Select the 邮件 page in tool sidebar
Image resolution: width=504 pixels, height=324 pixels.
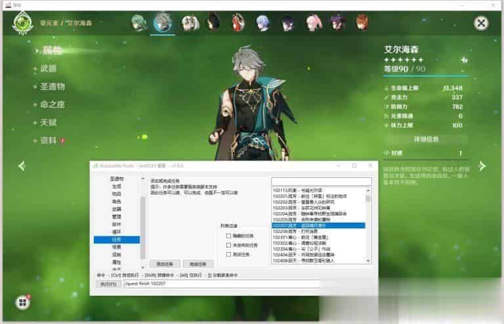coord(116,225)
